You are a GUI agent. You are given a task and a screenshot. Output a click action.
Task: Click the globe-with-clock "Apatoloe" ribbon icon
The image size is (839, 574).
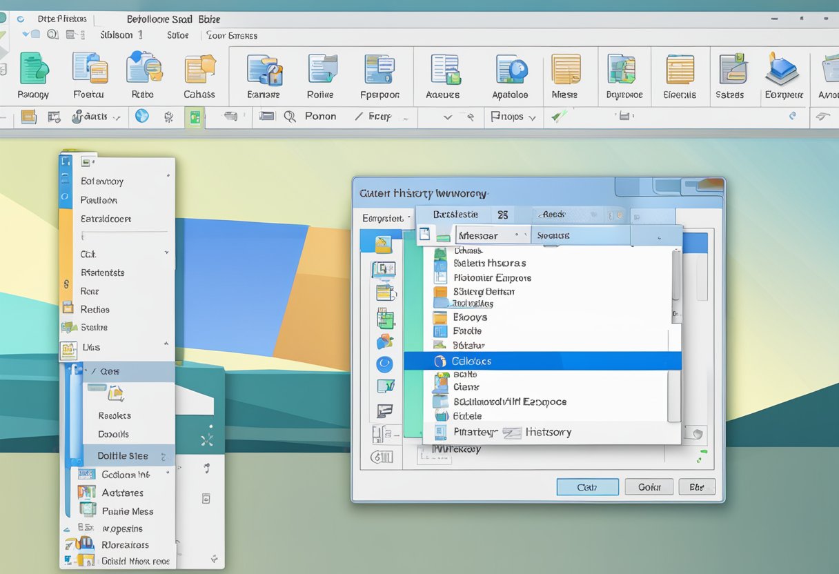pos(511,69)
